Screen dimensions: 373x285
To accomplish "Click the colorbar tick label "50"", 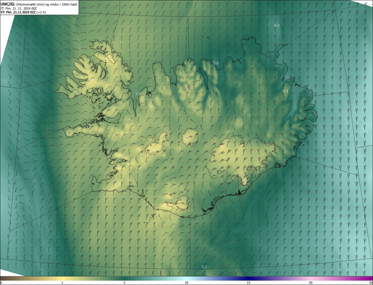I will pyautogui.click(x=371, y=283).
